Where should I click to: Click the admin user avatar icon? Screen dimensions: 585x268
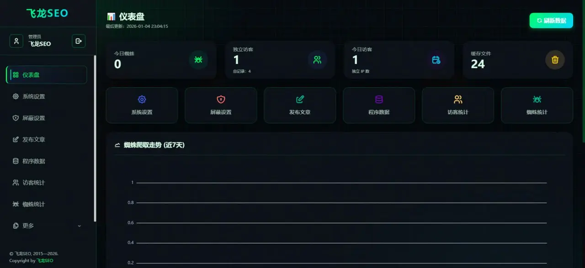16,41
